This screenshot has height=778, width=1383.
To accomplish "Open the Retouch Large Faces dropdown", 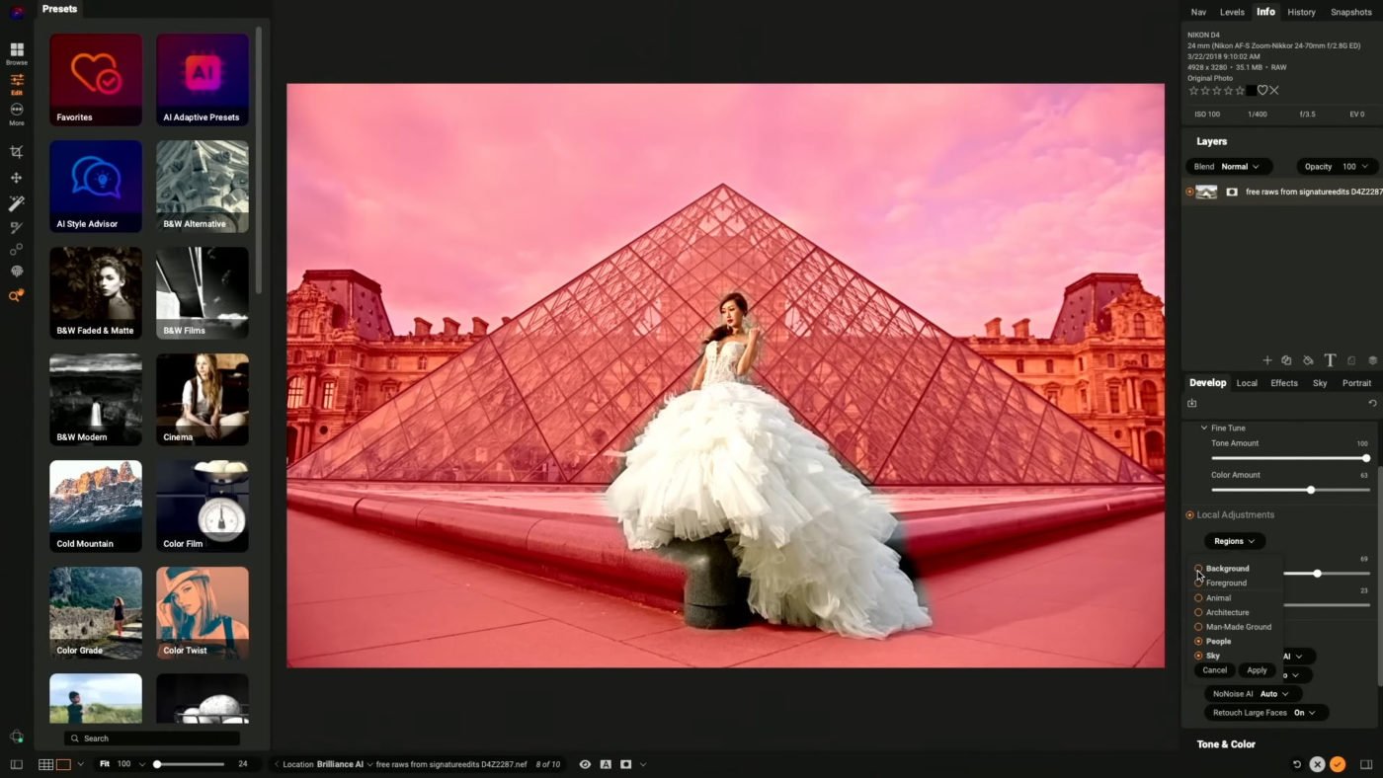I will coord(1265,712).
